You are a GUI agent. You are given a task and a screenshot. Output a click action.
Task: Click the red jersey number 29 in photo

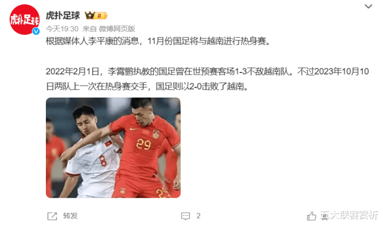tap(143, 144)
